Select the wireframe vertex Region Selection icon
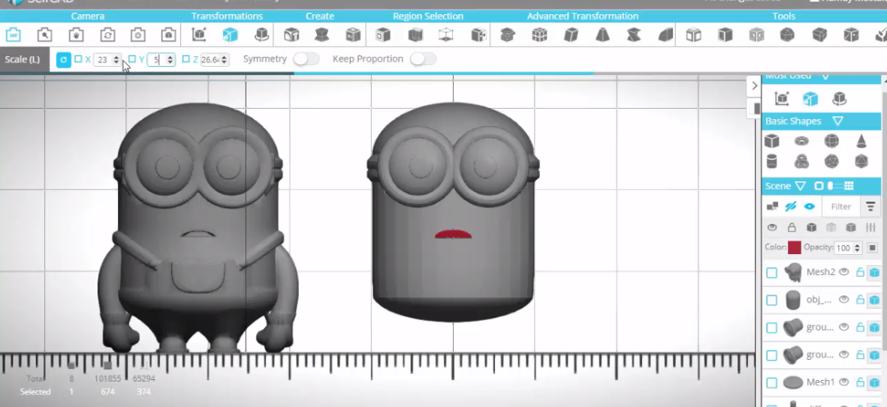 446,35
